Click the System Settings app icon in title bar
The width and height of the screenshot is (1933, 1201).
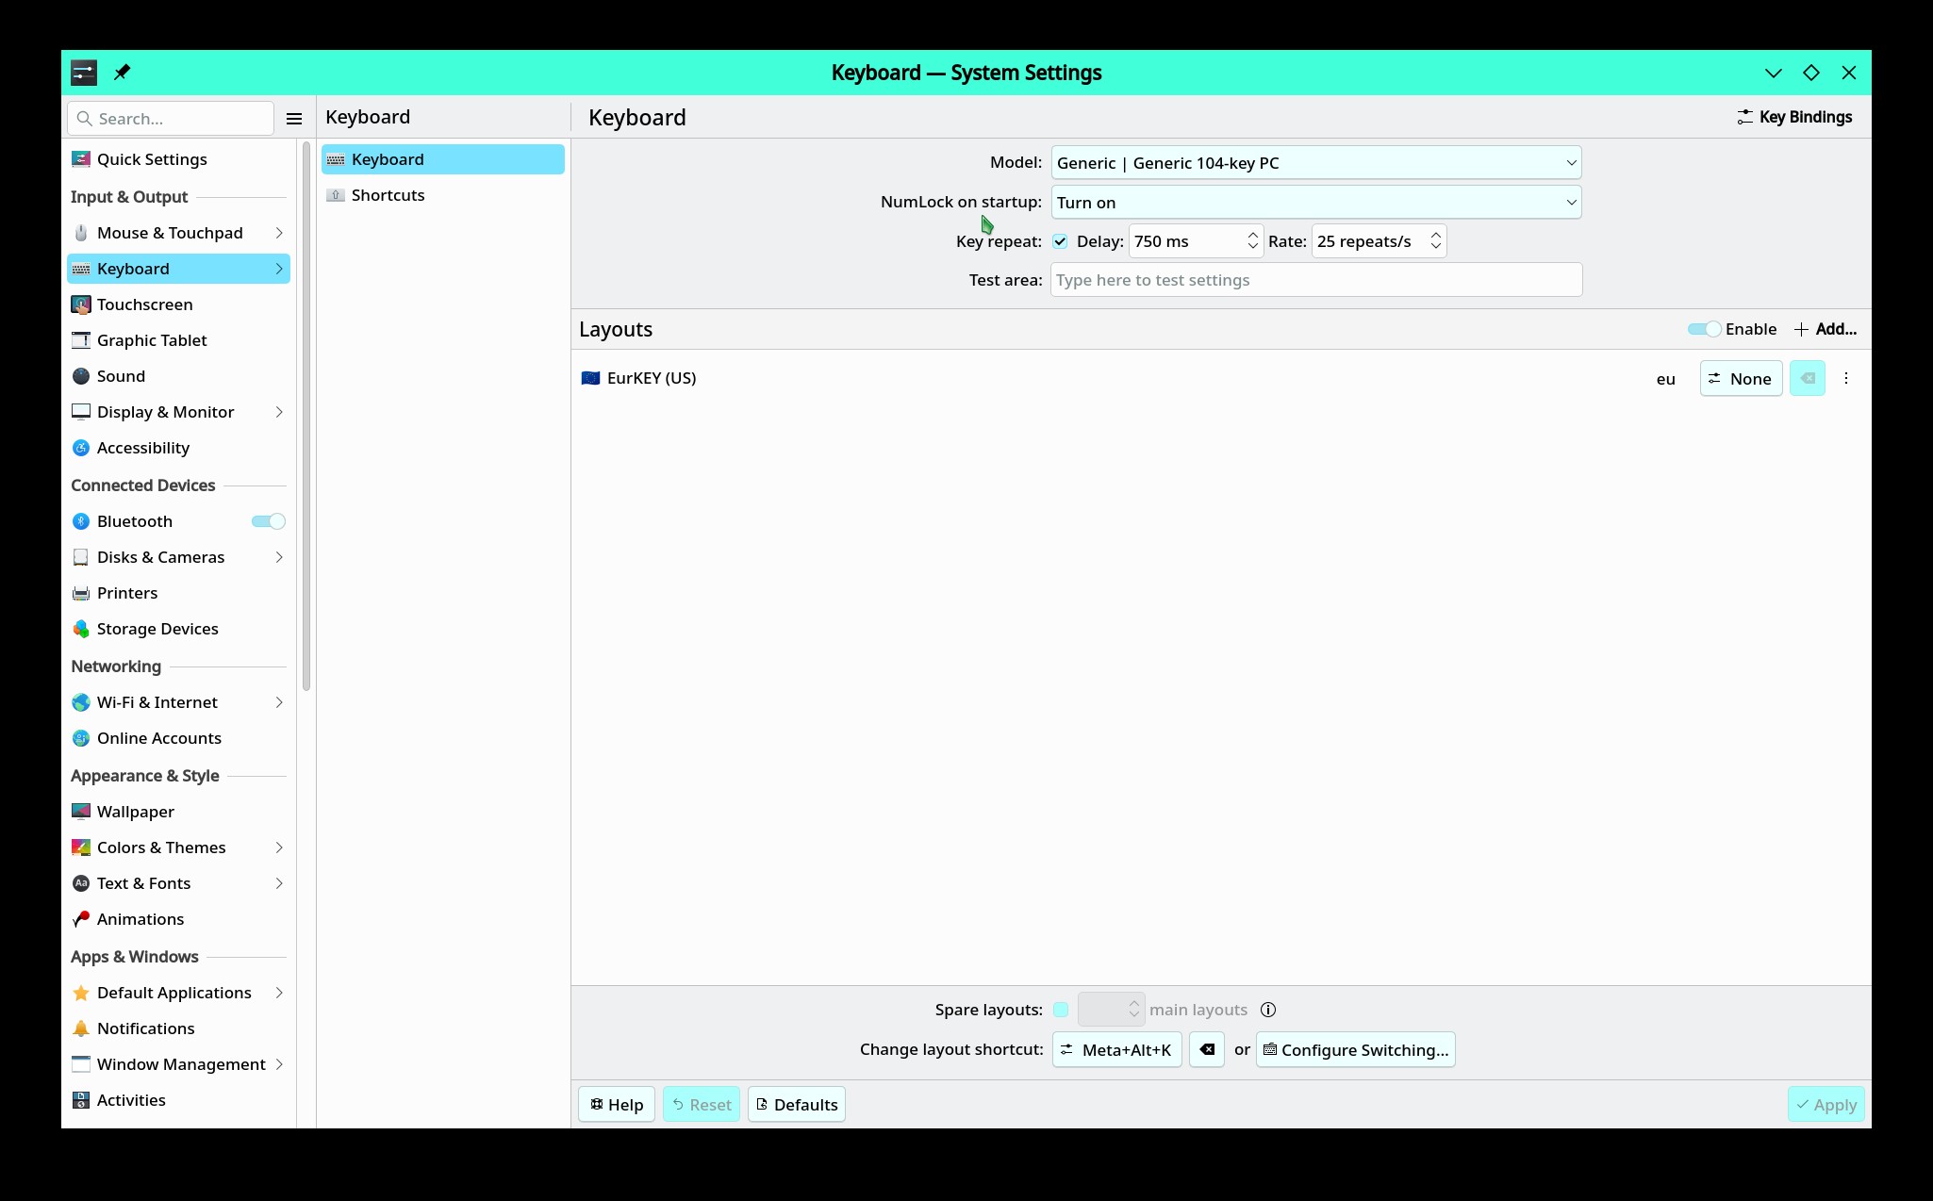coord(84,73)
